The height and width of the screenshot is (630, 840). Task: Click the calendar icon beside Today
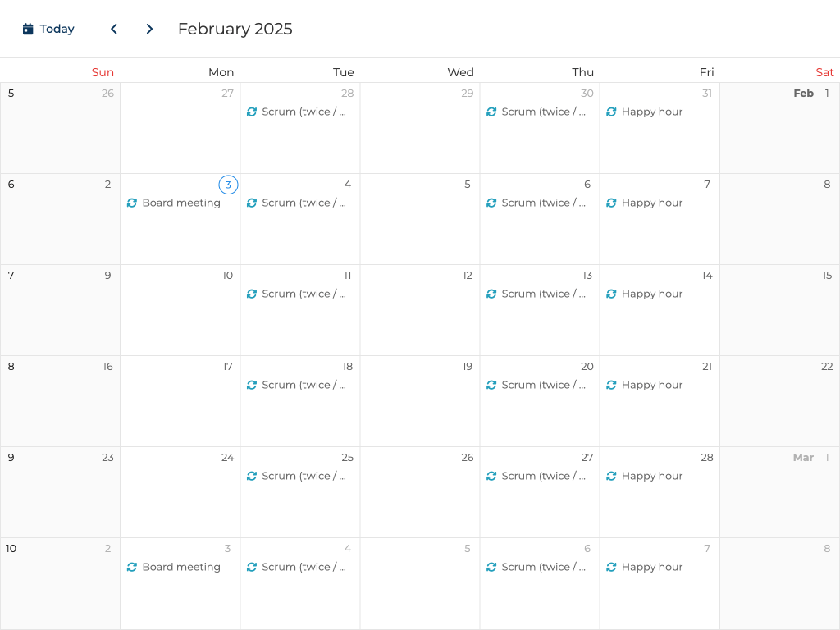pos(28,30)
